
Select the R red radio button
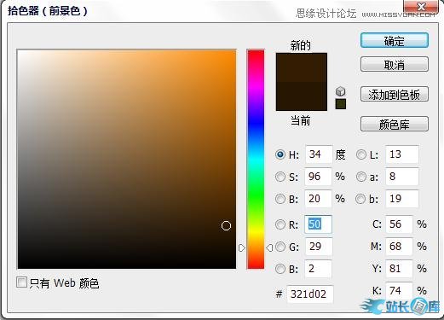pyautogui.click(x=280, y=224)
